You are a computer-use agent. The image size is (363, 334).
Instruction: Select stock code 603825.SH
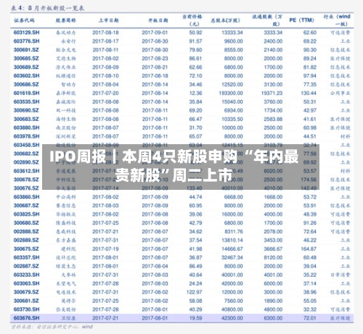[x=26, y=214]
